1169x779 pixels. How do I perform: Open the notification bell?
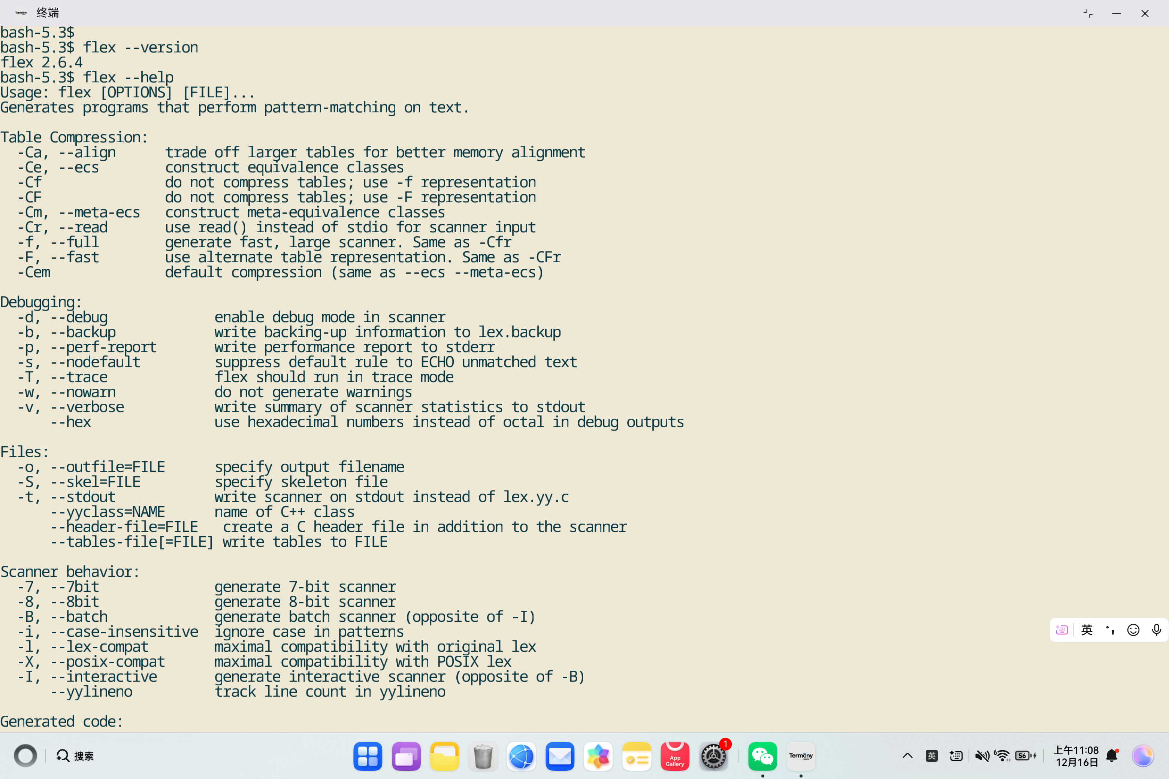tap(1112, 756)
